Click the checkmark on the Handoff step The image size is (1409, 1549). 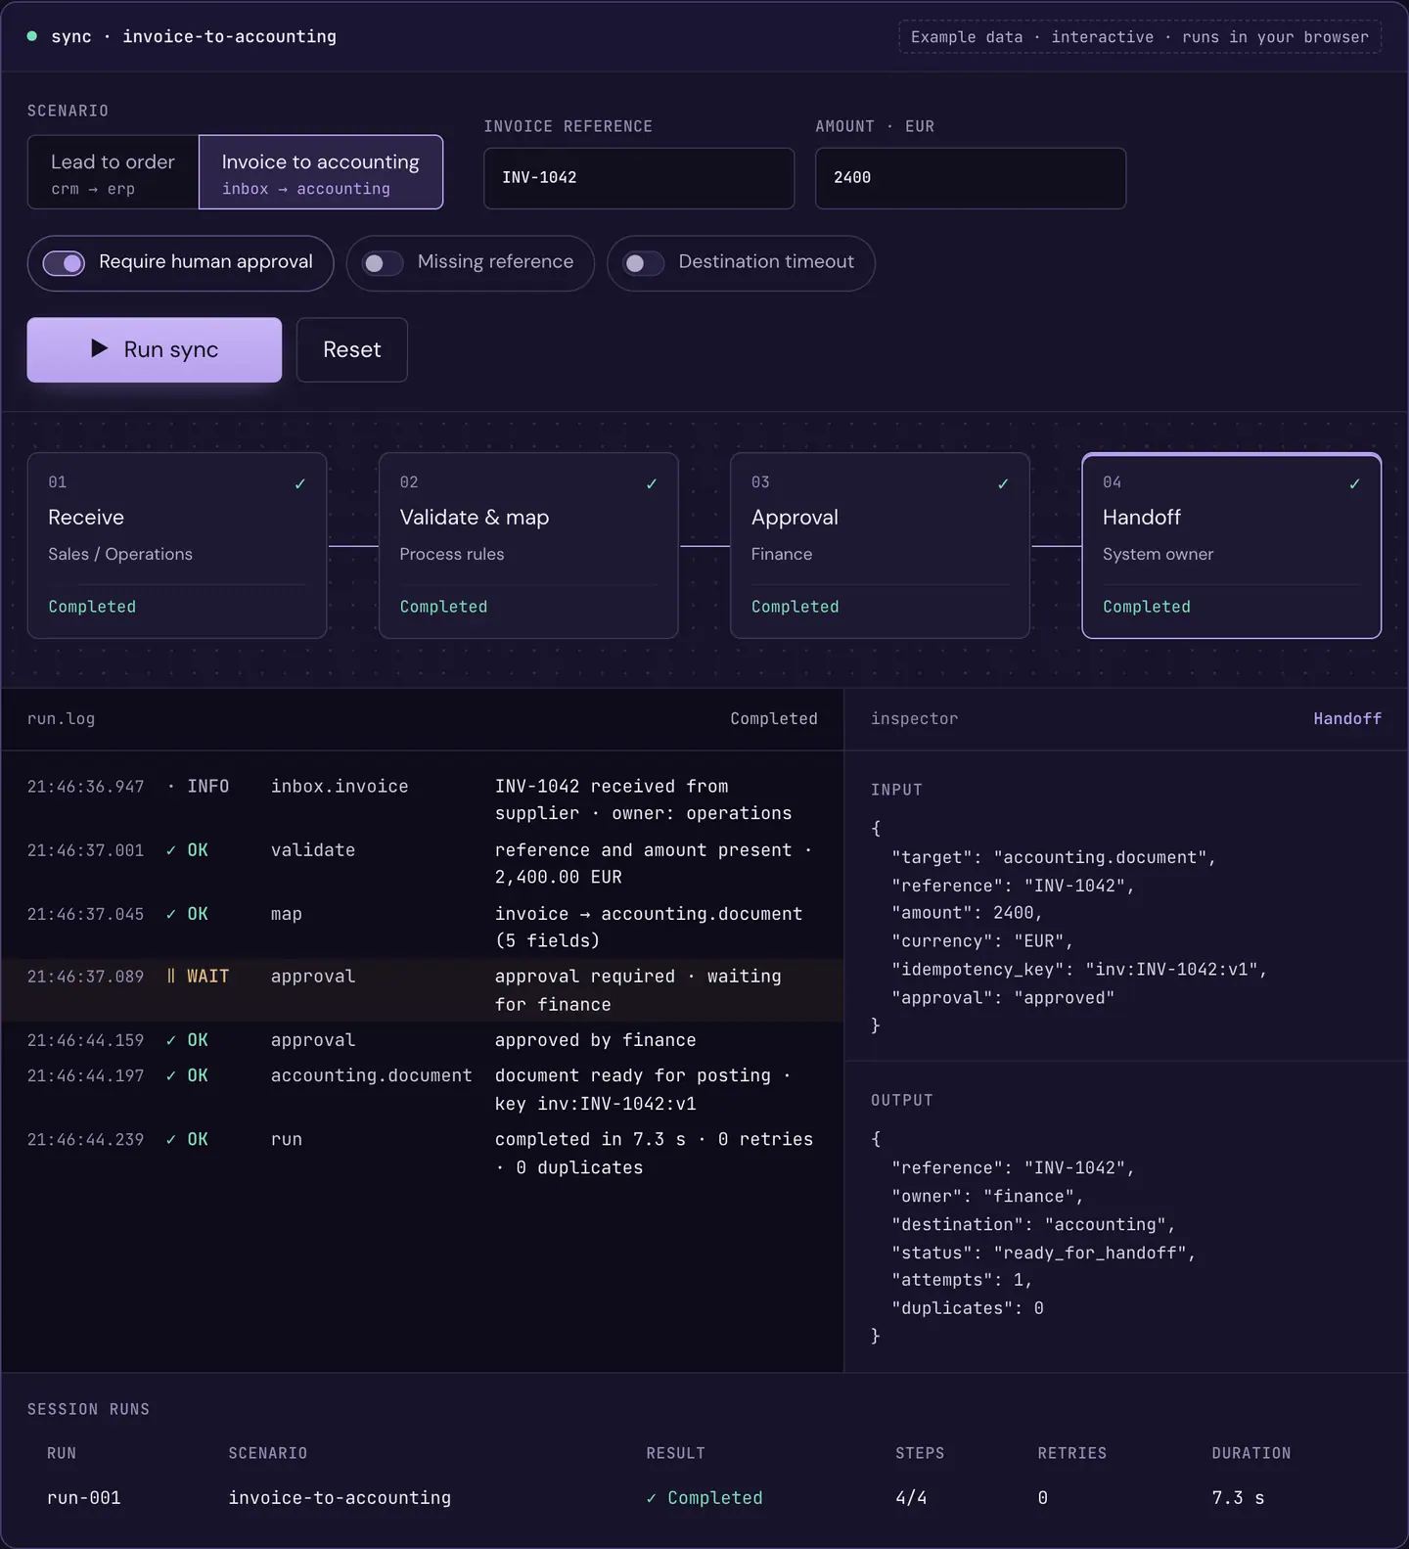pos(1354,483)
